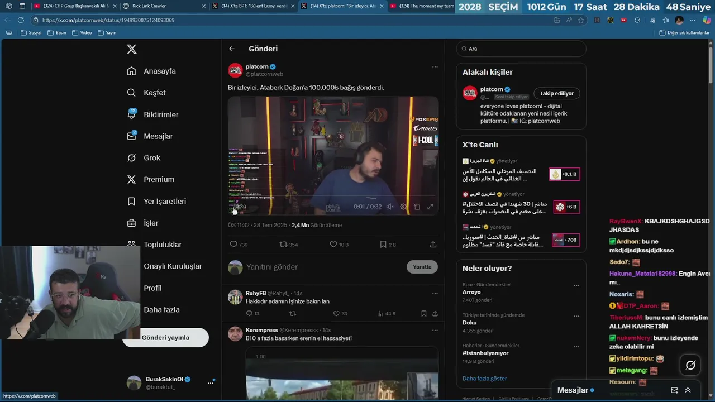The height and width of the screenshot is (402, 715).
Task: Open Kerempress reply video thumbnail
Action: [x=342, y=373]
